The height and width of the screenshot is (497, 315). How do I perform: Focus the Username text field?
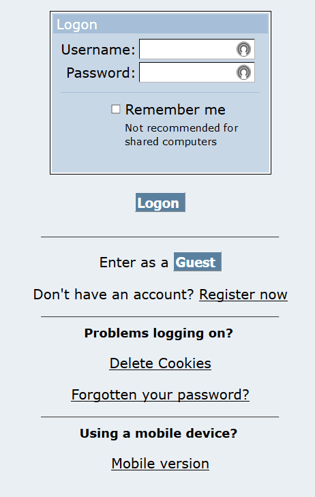(197, 49)
